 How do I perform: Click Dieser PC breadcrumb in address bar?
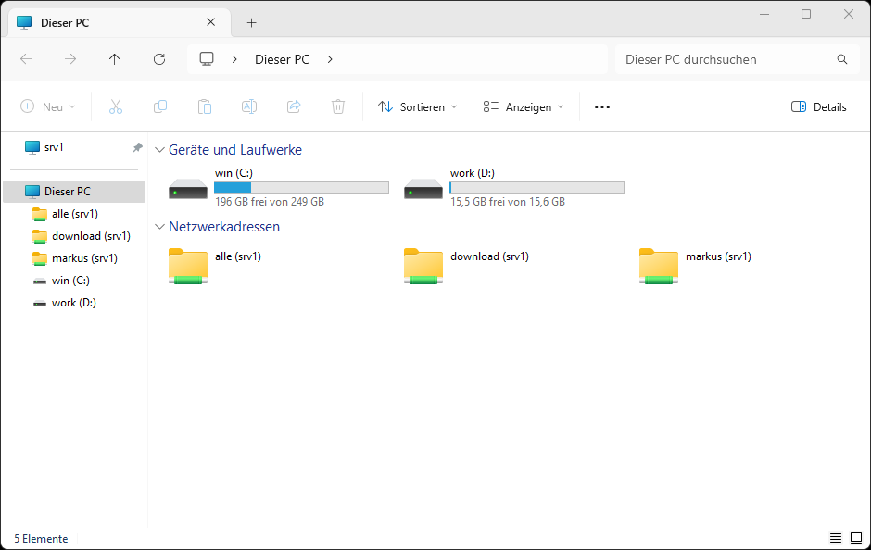point(283,59)
